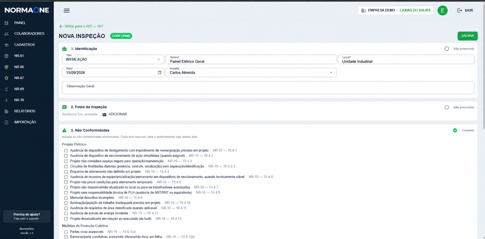The width and height of the screenshot is (485, 239).
Task: Tick 'Projeto não prevê condições para aterramento temporário'
Action: coord(66,182)
